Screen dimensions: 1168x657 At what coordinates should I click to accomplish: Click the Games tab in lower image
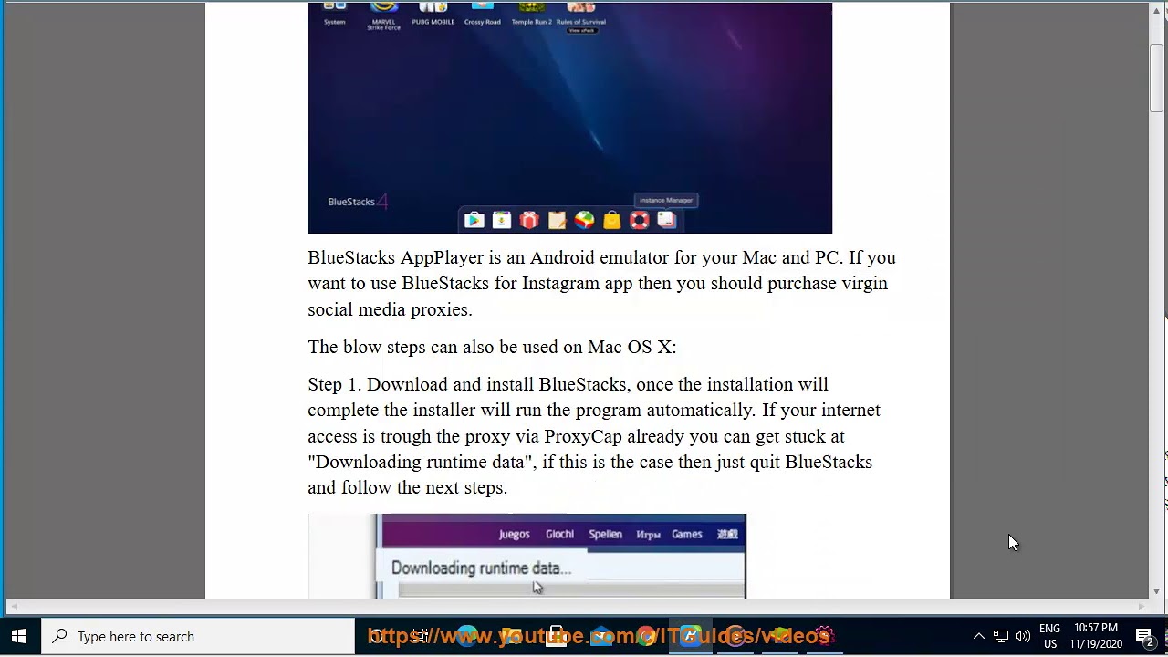point(687,535)
